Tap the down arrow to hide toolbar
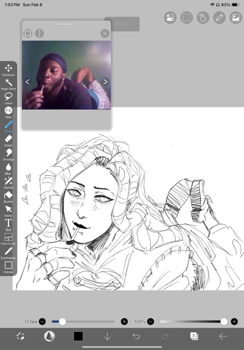Viewport: 244px width, 350px height. [x=107, y=336]
